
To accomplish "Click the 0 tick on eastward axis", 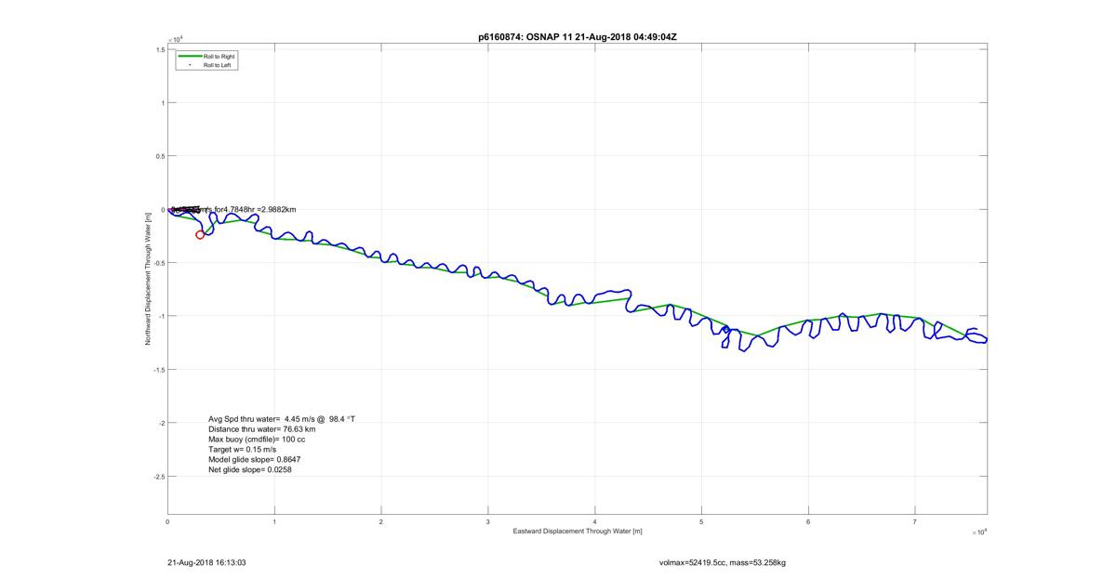I will pos(168,522).
